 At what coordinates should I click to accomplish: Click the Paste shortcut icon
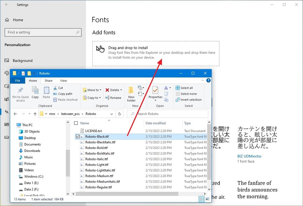tap(65, 100)
